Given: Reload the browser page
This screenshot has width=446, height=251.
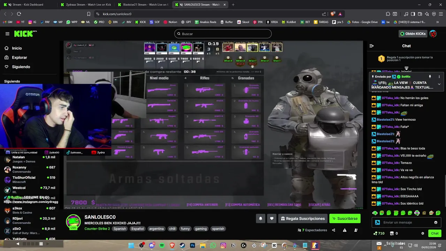Looking at the screenshot, I should pyautogui.click(x=19, y=14).
